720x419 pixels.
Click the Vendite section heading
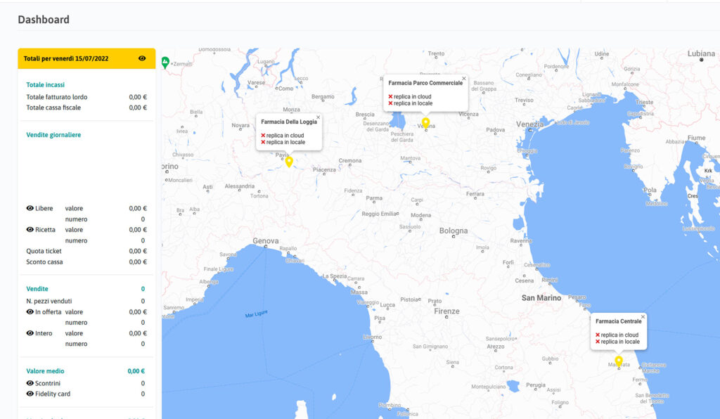tap(37, 289)
